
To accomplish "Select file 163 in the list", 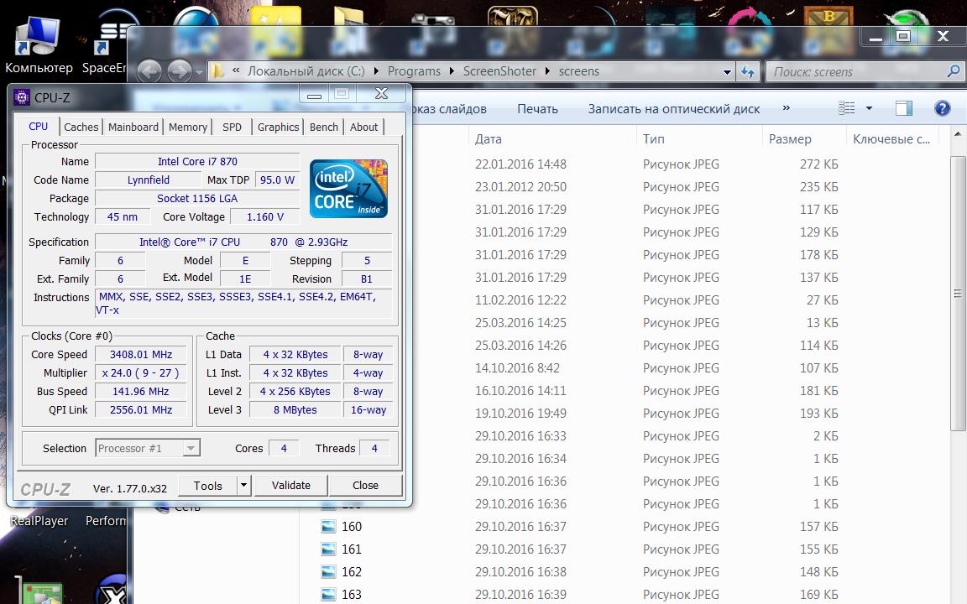I will pos(352,594).
